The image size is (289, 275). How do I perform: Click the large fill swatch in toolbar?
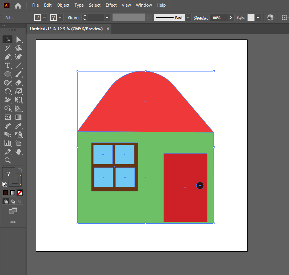point(8,174)
